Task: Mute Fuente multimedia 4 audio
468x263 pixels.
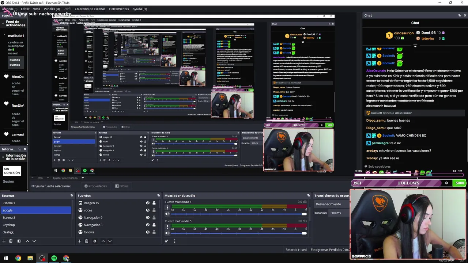Action: click(x=167, y=214)
